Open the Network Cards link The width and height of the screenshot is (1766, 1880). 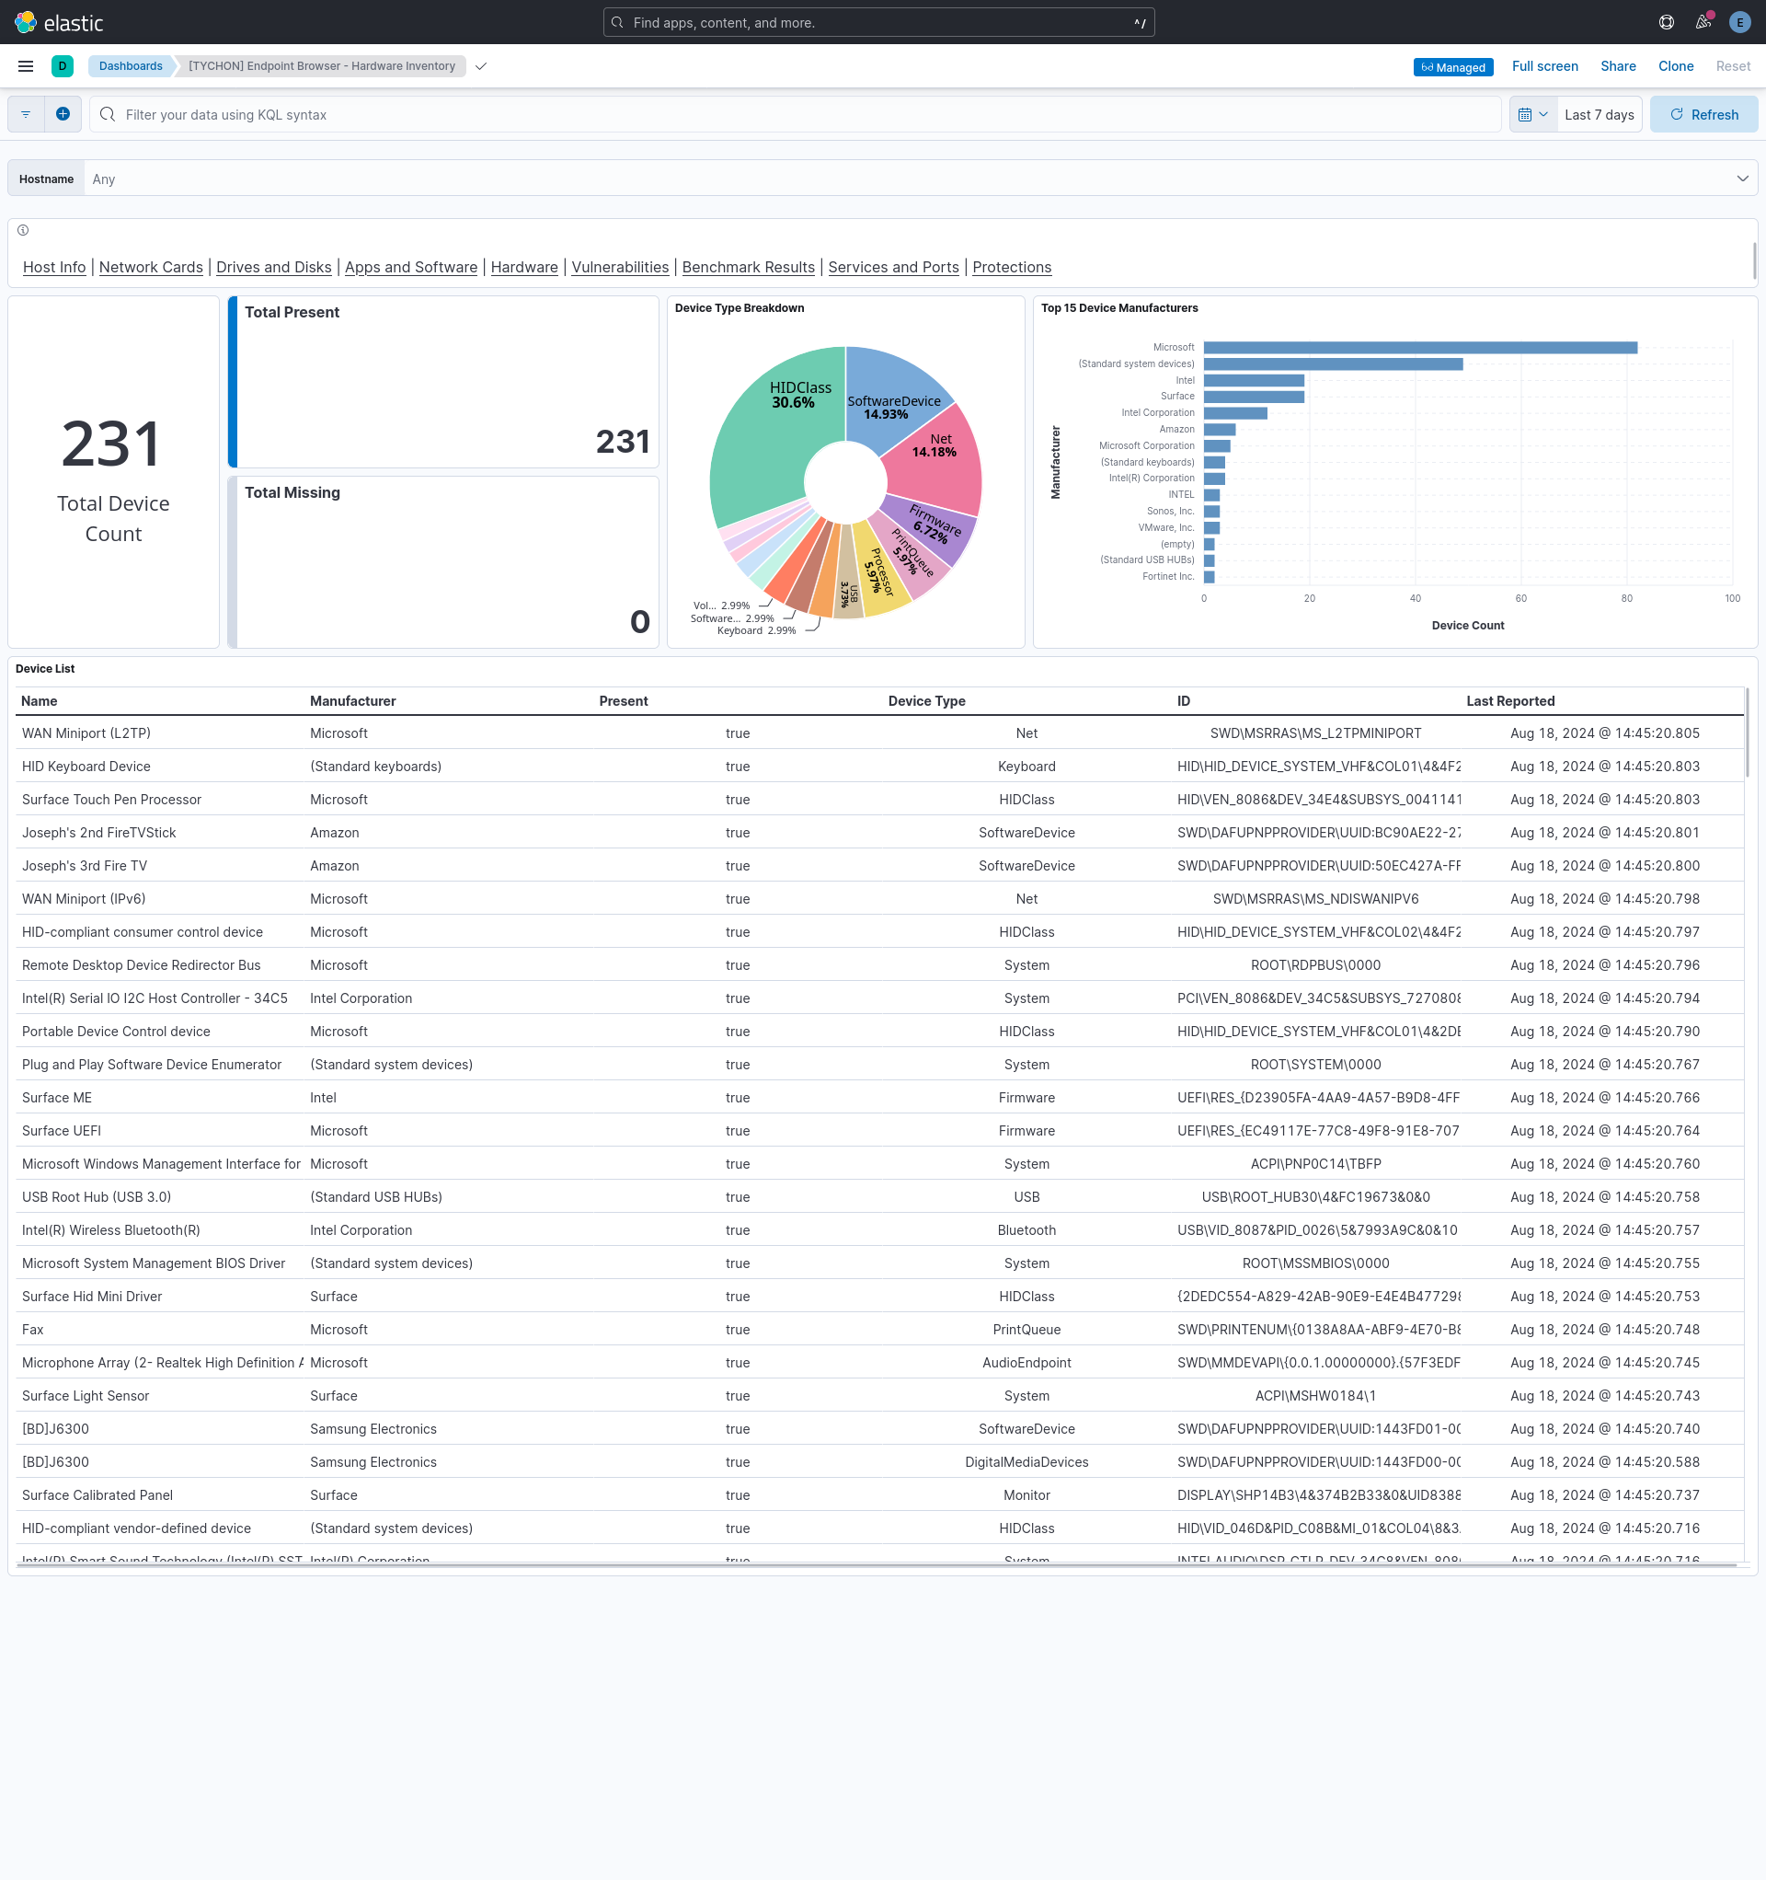pyautogui.click(x=151, y=267)
